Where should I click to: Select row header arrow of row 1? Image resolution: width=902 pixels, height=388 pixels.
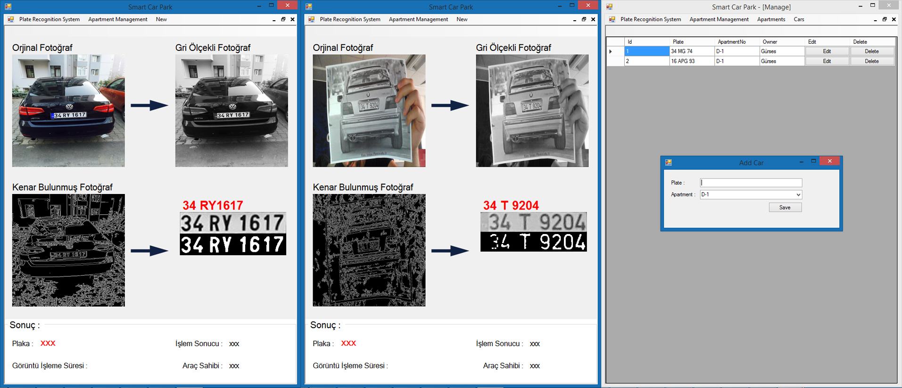click(615, 51)
